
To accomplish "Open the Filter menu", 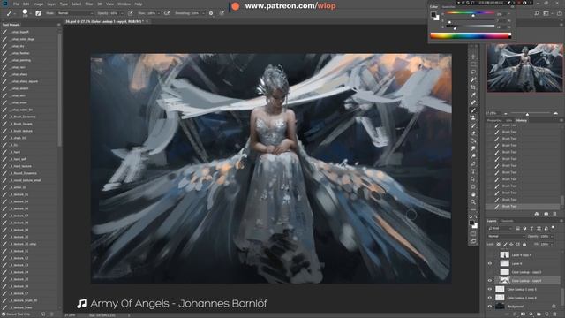I will [89, 4].
